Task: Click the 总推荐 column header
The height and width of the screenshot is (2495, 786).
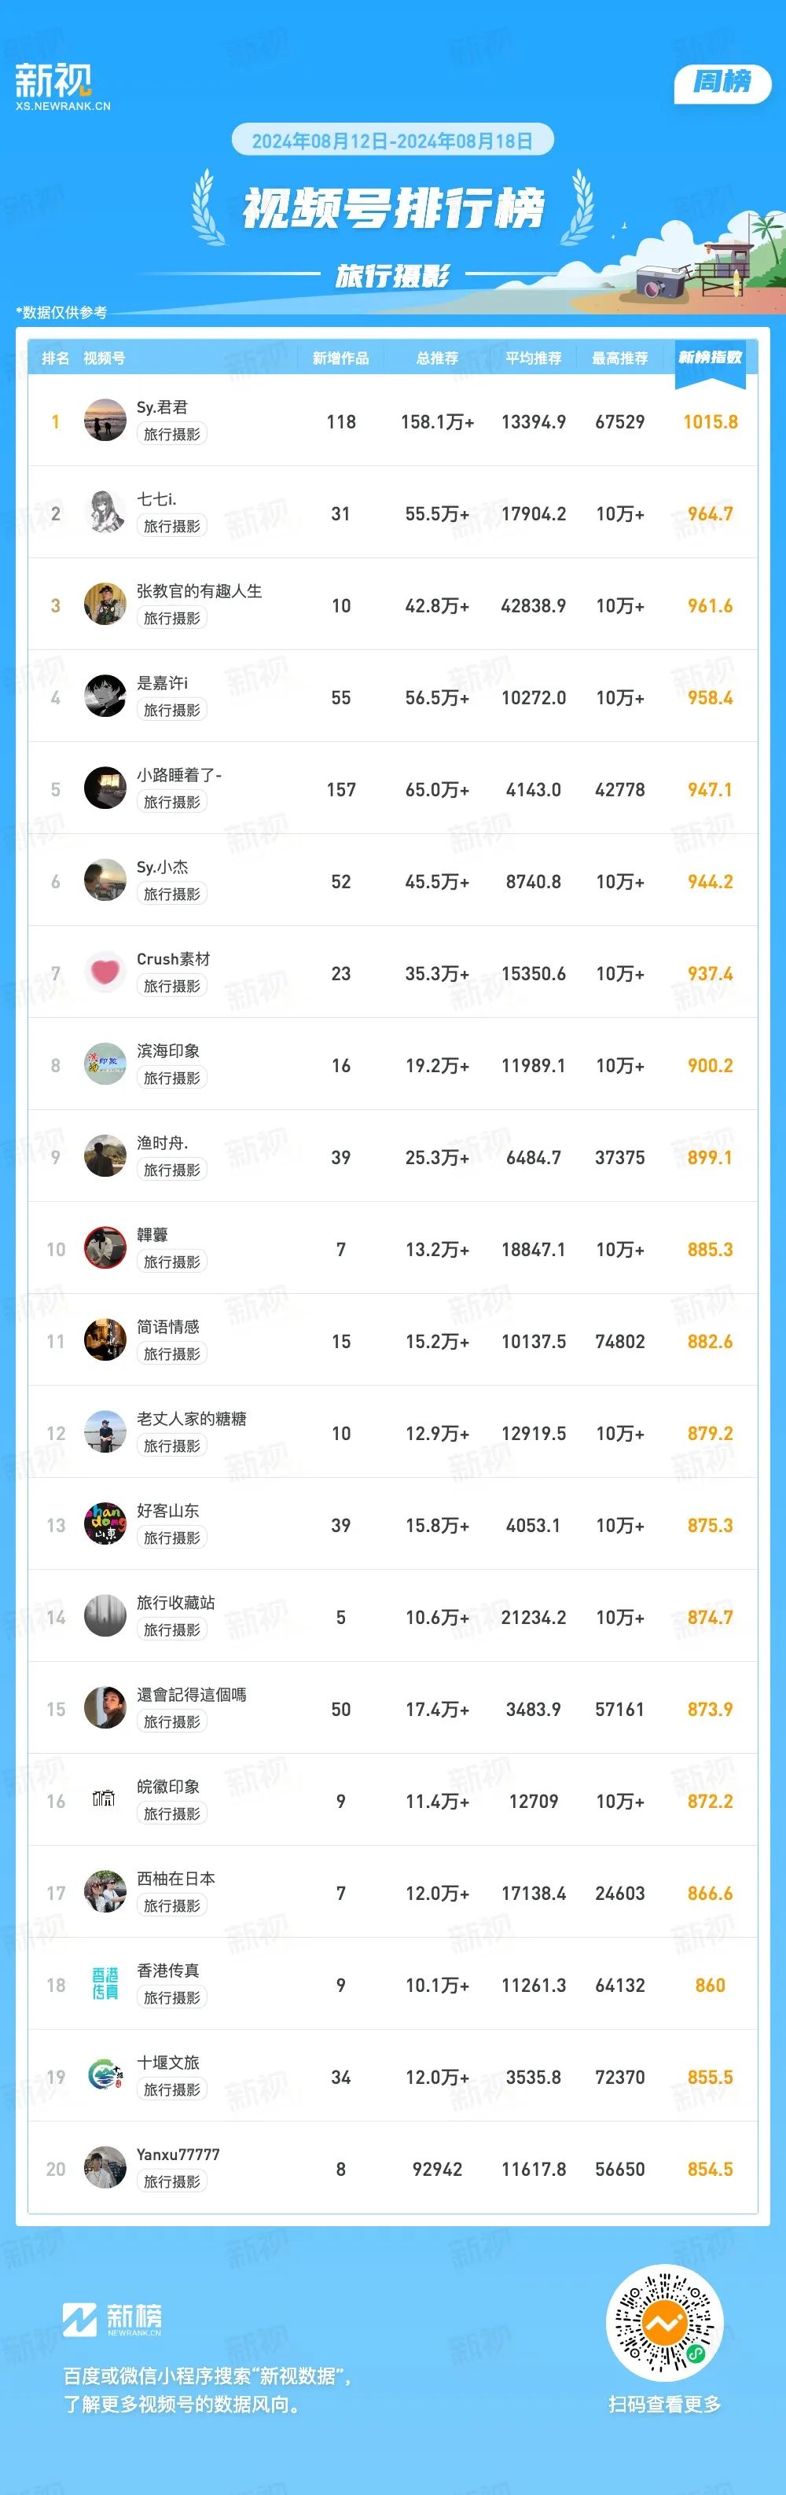Action: [438, 358]
